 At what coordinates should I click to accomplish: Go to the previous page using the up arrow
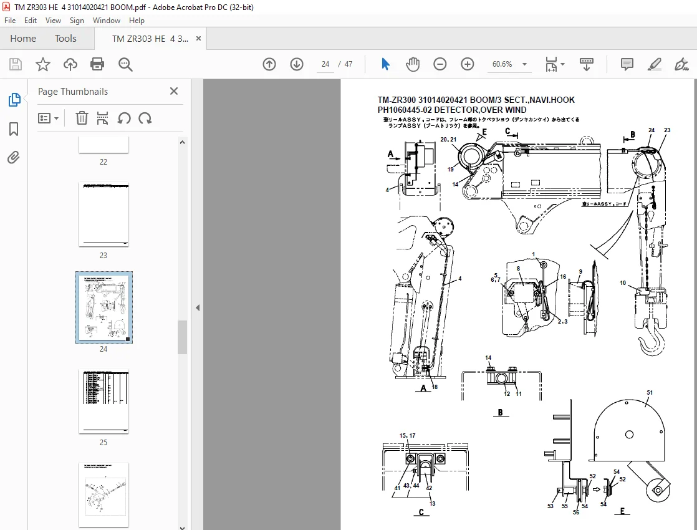[269, 64]
